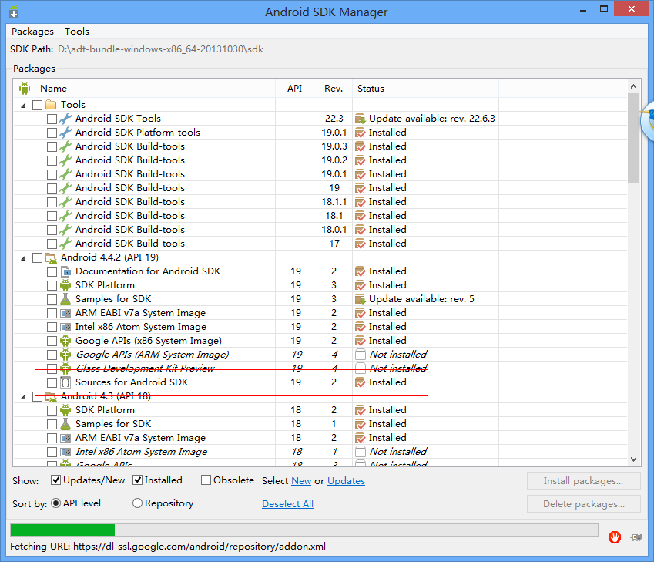
Task: Click the scroll down arrow of packages list
Action: 633,459
